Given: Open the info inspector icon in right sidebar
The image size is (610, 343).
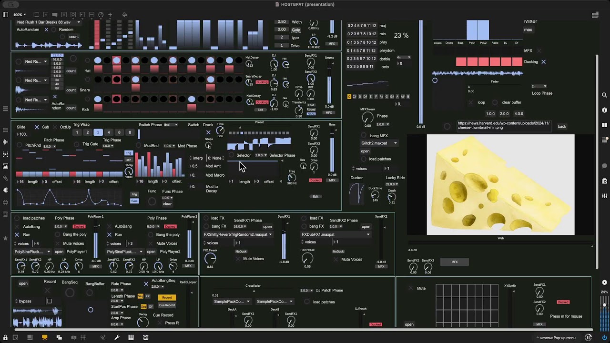Looking at the screenshot, I should click(604, 110).
